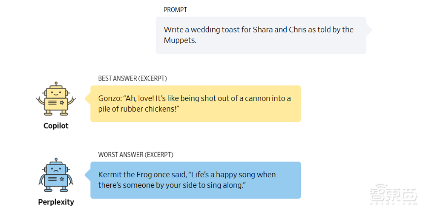The width and height of the screenshot is (426, 213).
Task: Click the word "Muppets." in the prompt
Action: click(x=180, y=40)
